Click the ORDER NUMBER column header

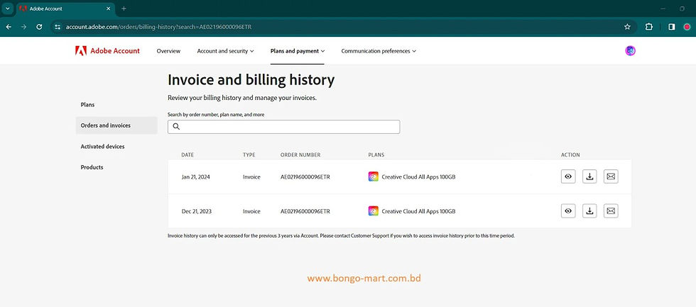coord(300,155)
